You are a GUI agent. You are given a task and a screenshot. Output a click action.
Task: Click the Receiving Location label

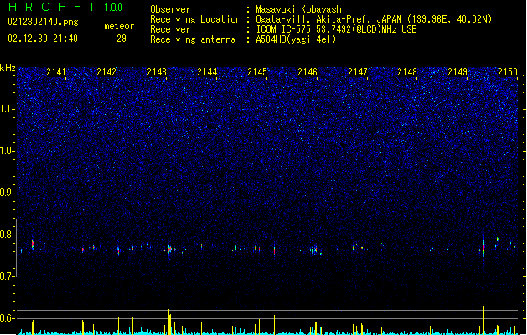pos(195,19)
